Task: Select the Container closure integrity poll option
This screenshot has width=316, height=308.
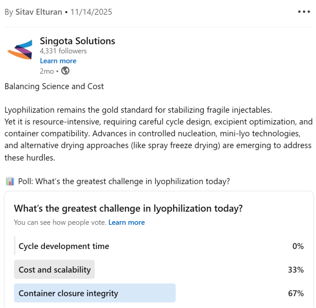Action: pos(68,293)
